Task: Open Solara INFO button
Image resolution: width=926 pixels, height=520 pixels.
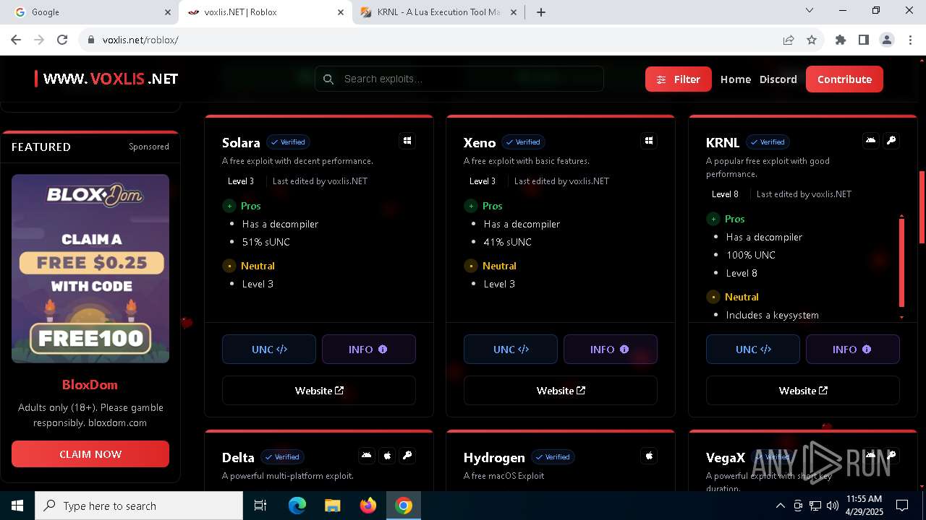Action: pyautogui.click(x=369, y=349)
